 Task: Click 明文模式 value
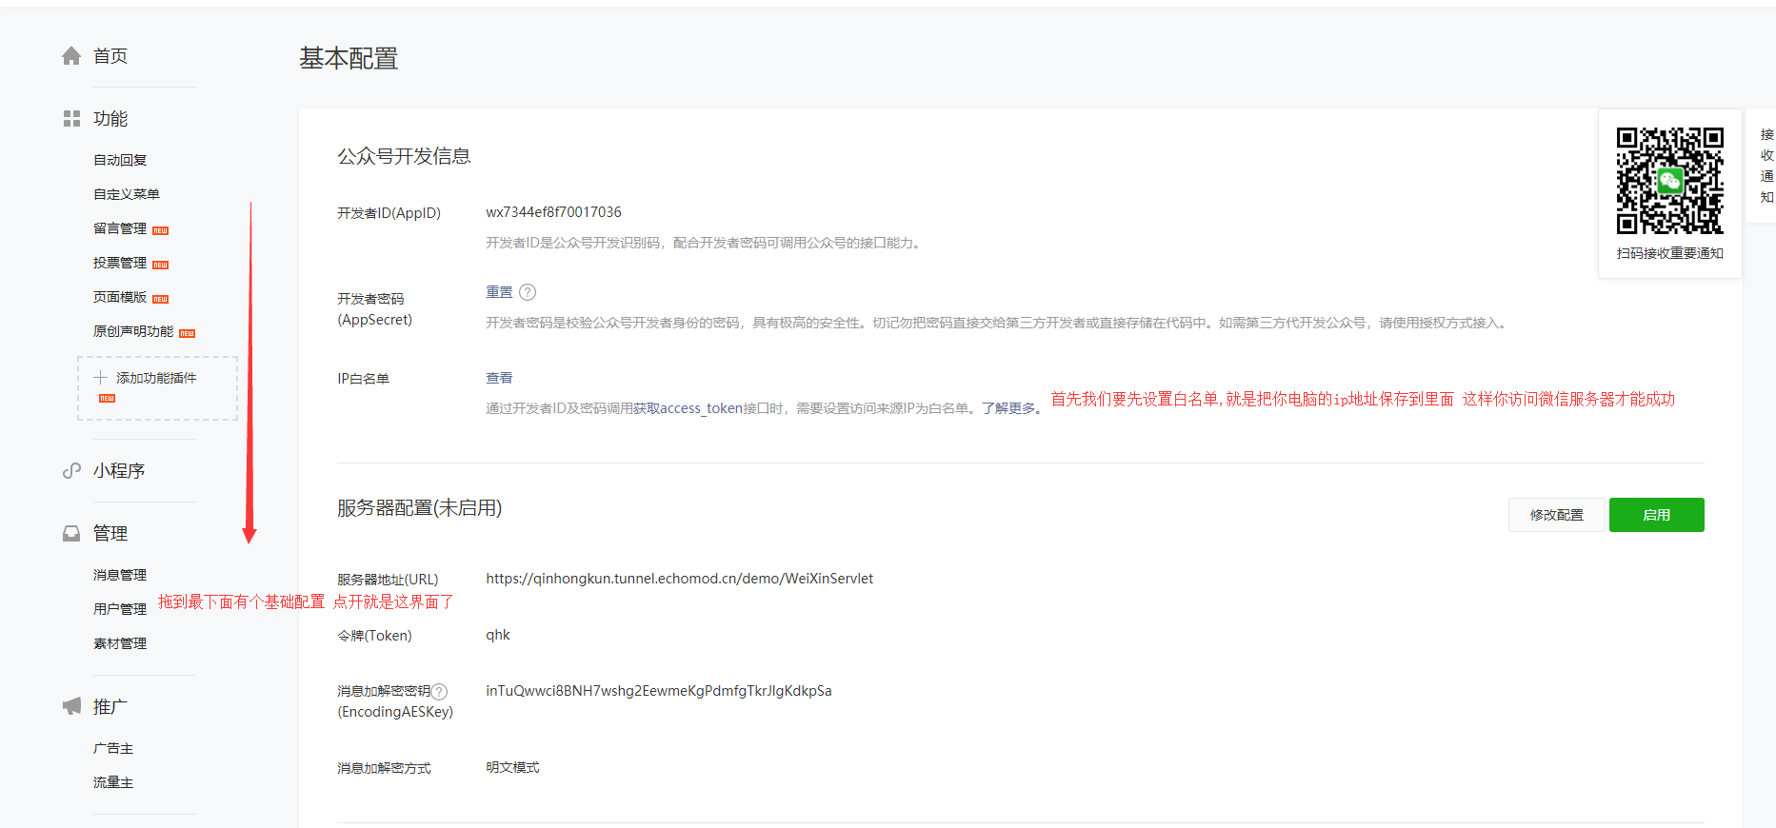pyautogui.click(x=512, y=767)
